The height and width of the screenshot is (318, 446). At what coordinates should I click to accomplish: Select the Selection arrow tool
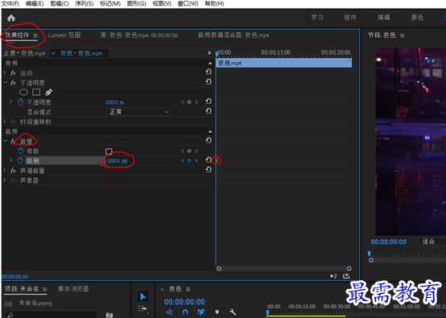click(142, 296)
